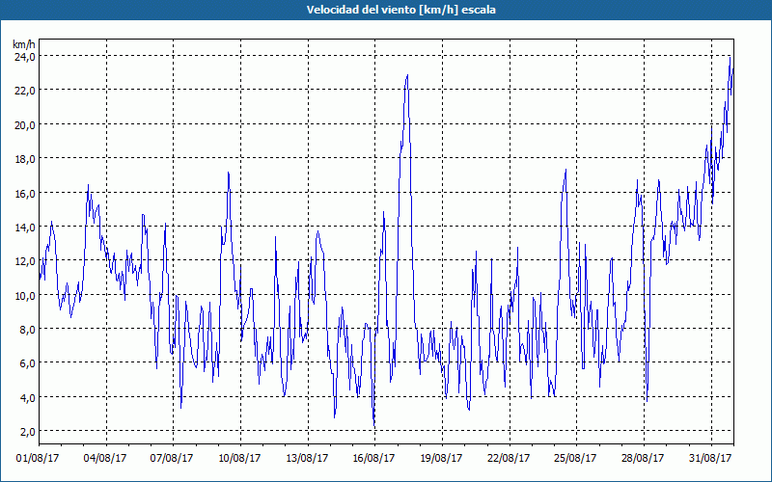Image resolution: width=772 pixels, height=482 pixels.
Task: Click the 10,0 y-axis value
Action: tap(24, 296)
